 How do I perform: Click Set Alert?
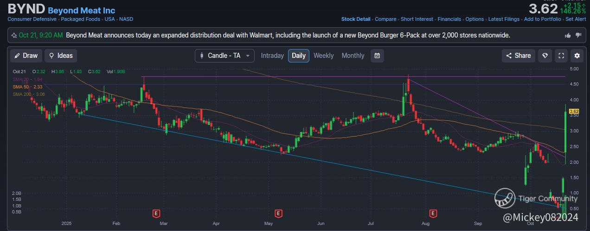(576, 19)
